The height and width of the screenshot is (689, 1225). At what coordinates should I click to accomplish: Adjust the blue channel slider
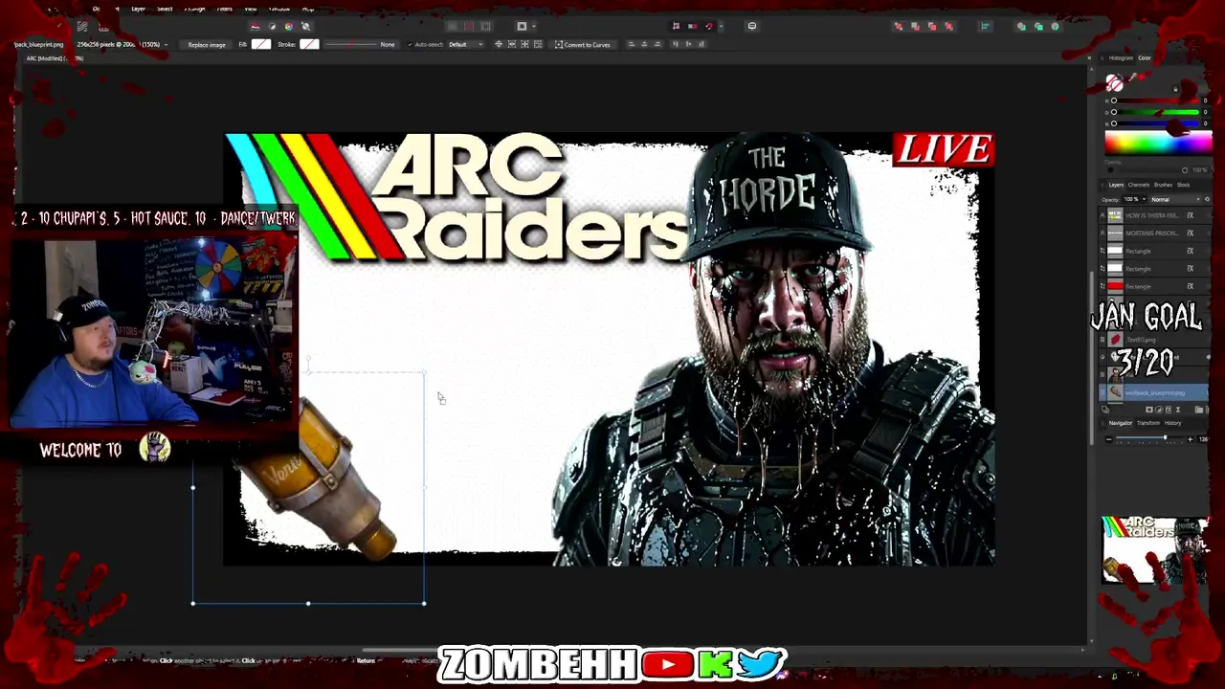1155,123
